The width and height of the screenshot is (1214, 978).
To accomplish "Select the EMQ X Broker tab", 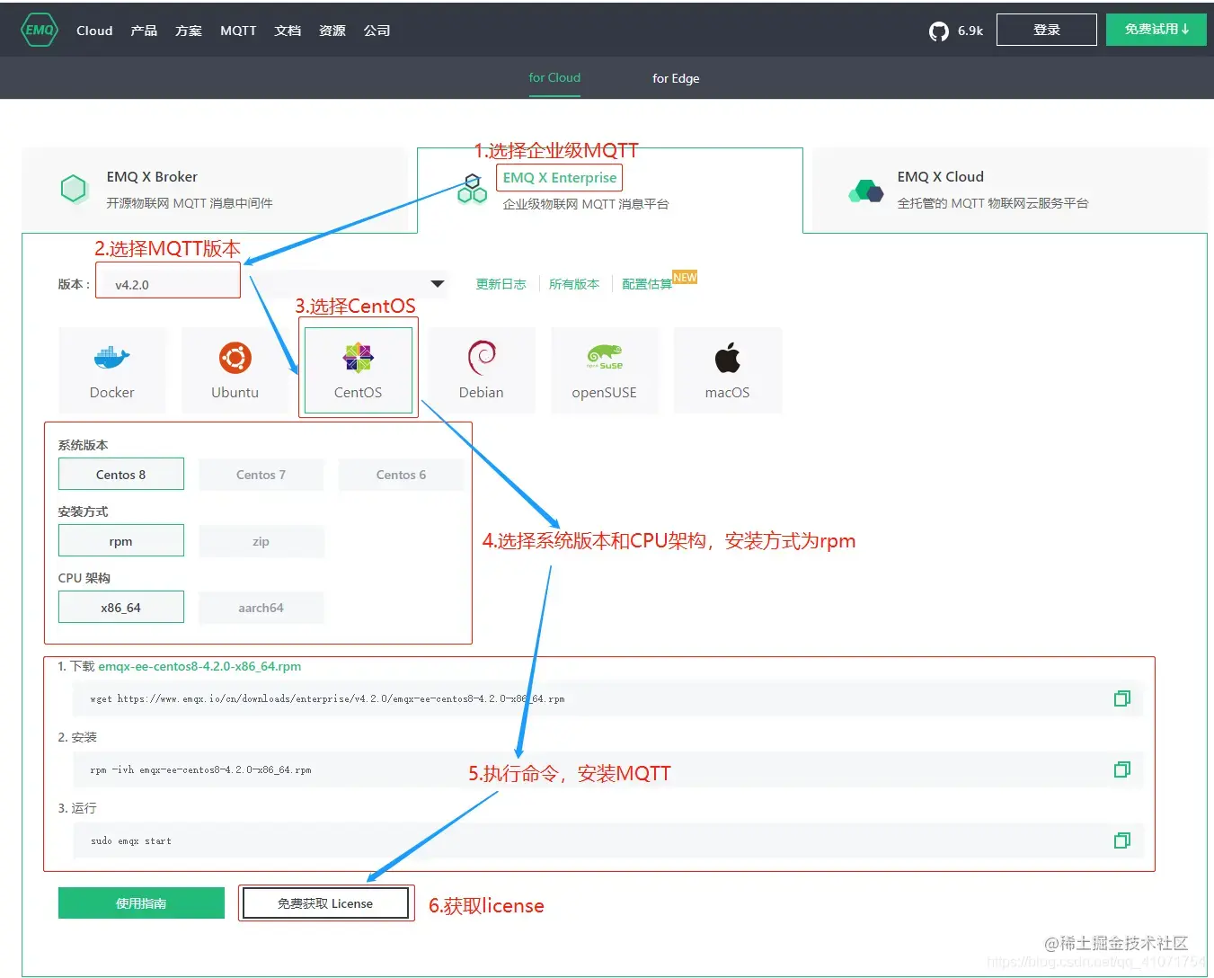I will click(x=215, y=190).
